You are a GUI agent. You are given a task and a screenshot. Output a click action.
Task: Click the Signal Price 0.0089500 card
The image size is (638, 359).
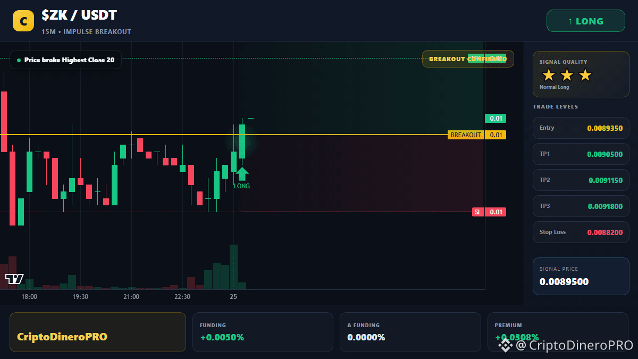click(x=581, y=276)
